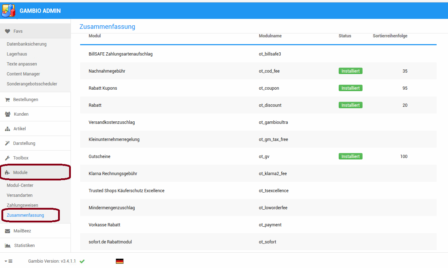Image resolution: width=448 pixels, height=268 pixels.
Task: Select the German flag language icon
Action: [120, 261]
